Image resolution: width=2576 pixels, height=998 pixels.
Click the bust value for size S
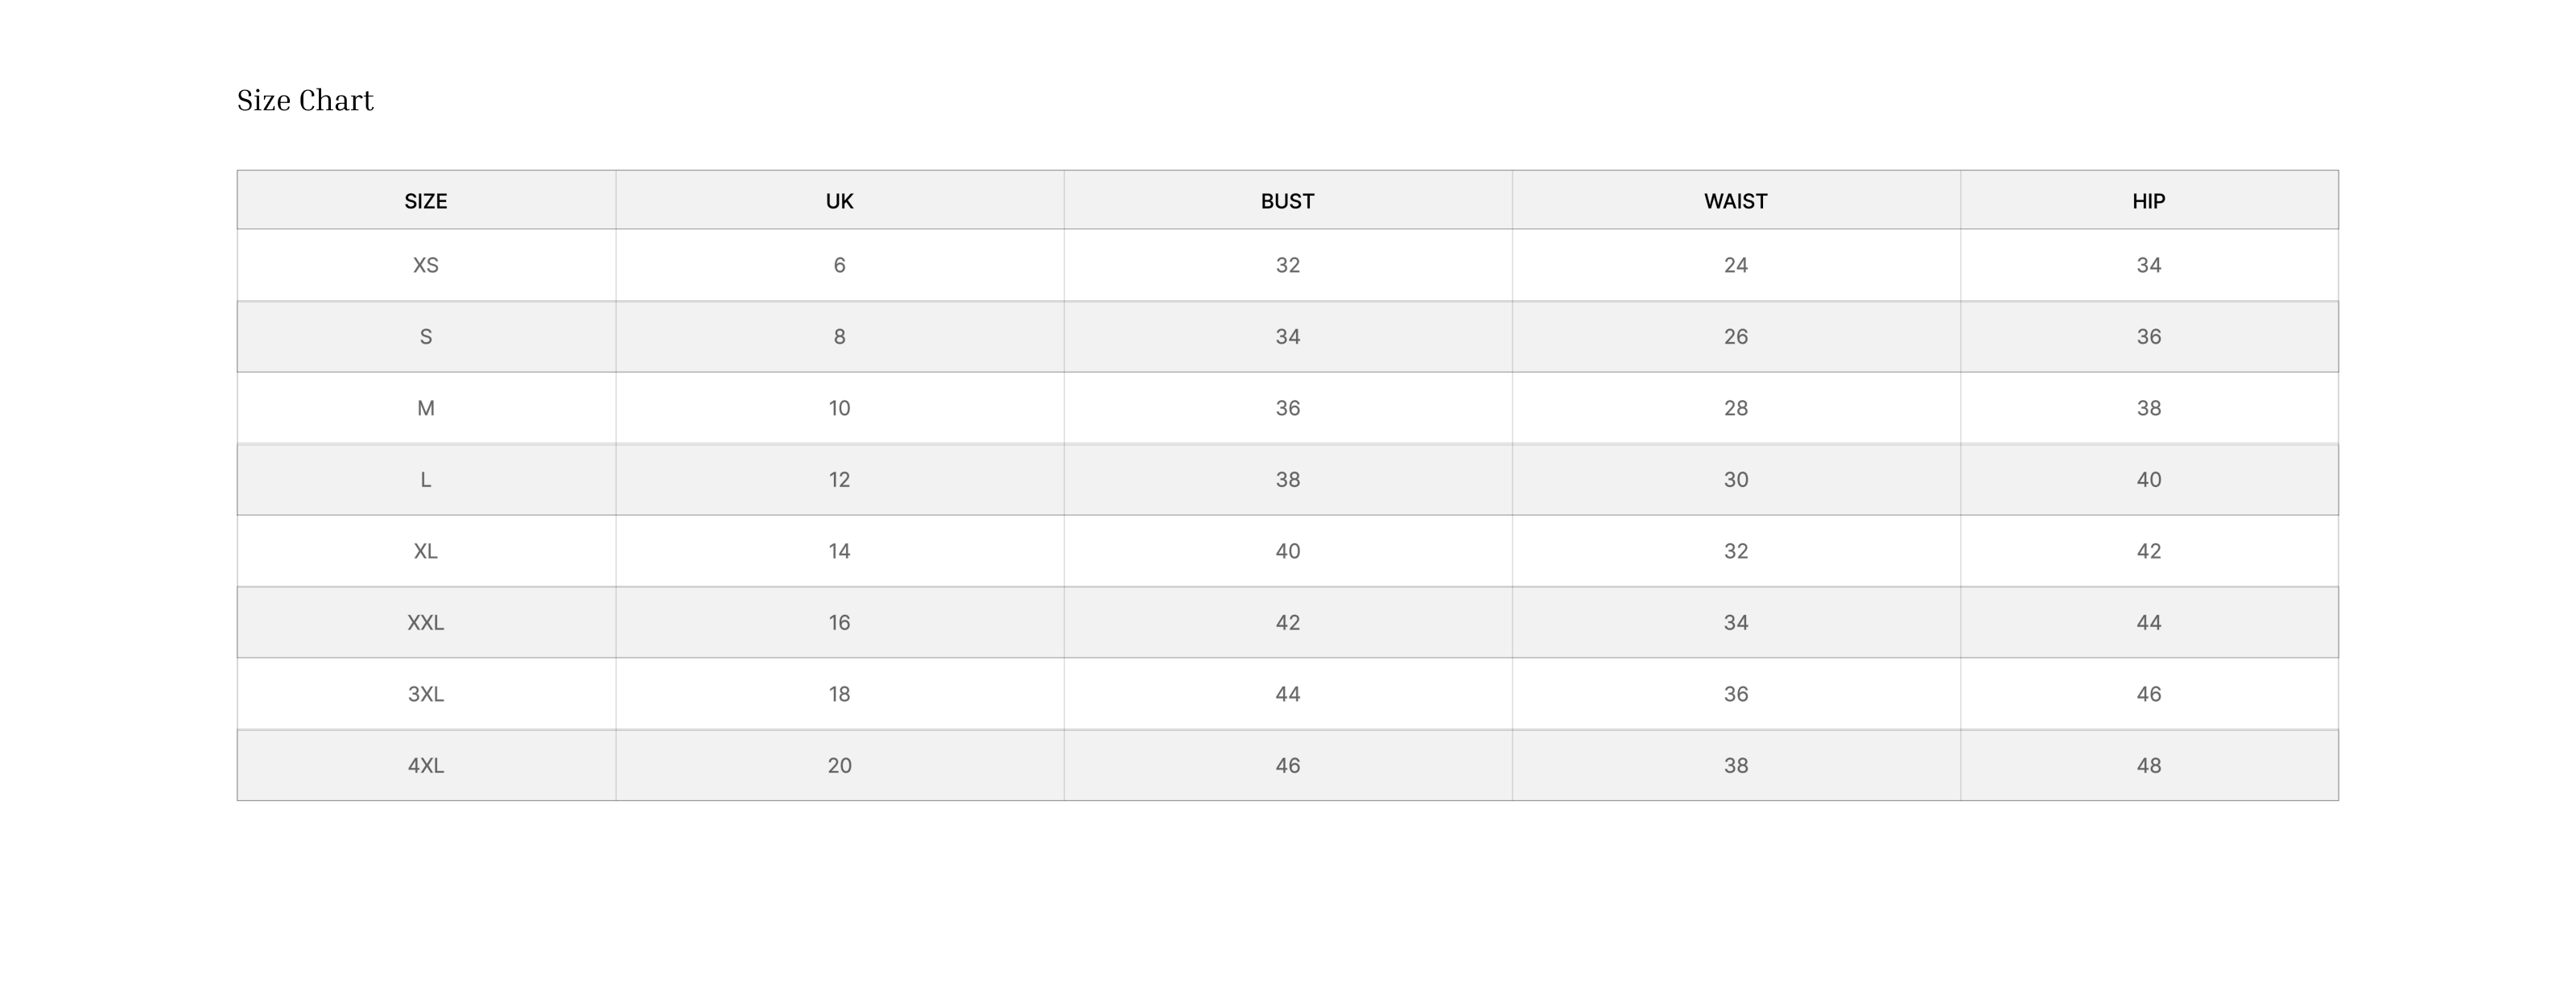[1287, 337]
